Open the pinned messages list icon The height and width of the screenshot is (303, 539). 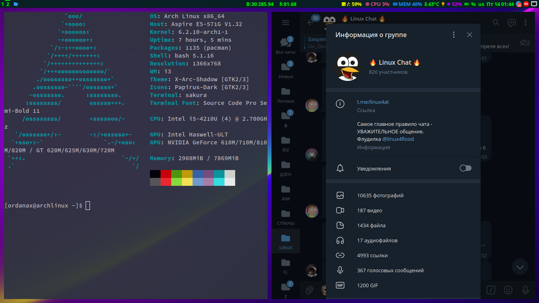524,43
